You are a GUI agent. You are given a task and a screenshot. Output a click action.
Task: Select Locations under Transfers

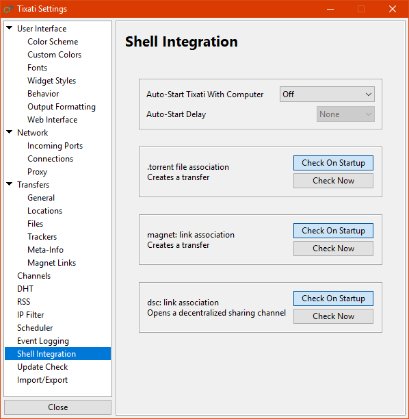(x=44, y=211)
